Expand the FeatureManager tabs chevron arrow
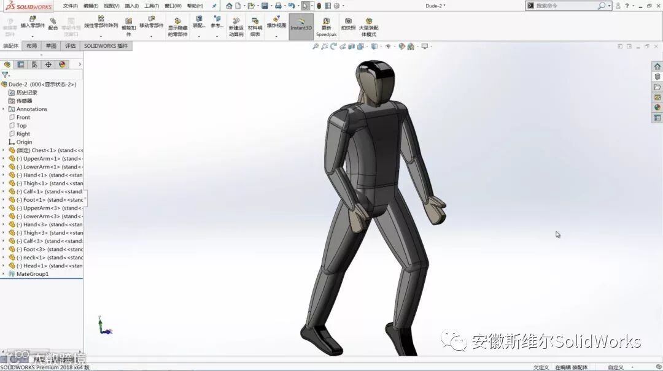This screenshot has height=371, width=663. click(x=79, y=64)
